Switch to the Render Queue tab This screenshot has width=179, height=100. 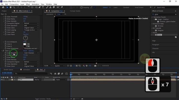8,70
